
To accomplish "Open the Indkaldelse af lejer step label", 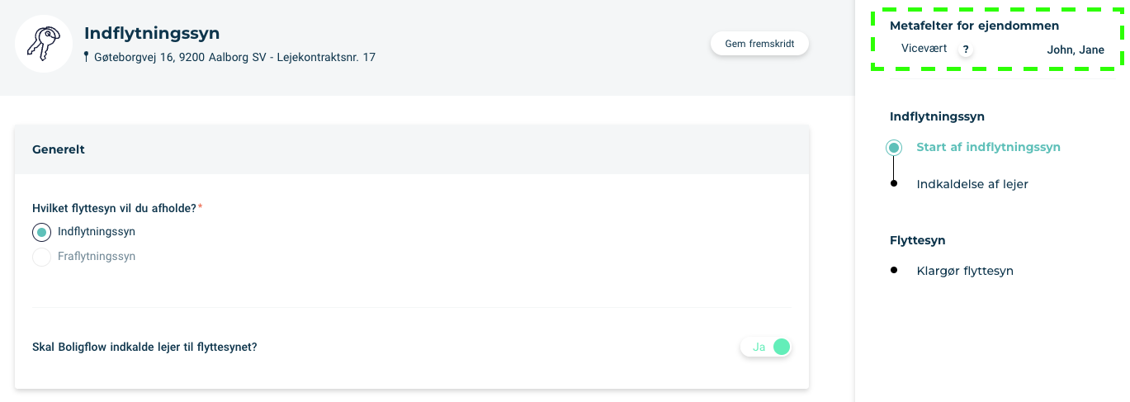I will pos(972,184).
